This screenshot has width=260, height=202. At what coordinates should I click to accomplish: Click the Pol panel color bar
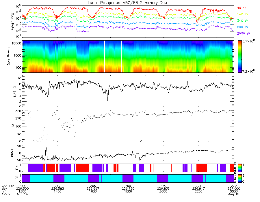click(x=239, y=168)
